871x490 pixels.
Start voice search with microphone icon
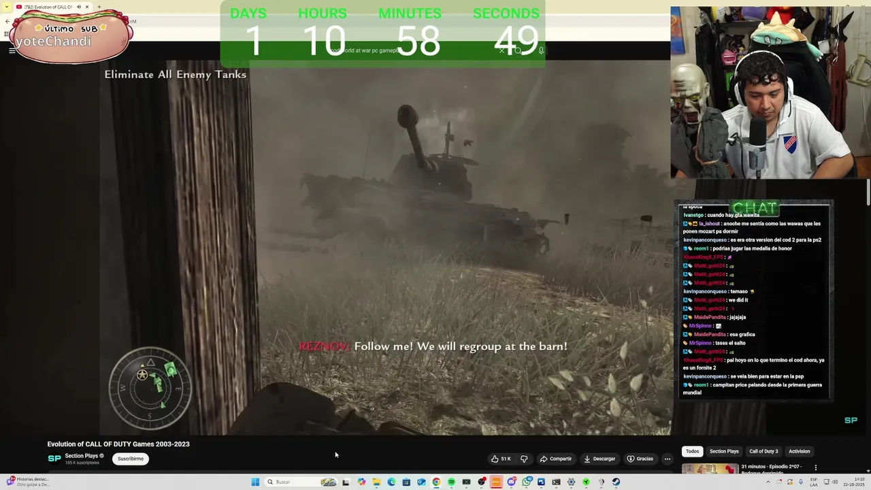pyautogui.click(x=541, y=50)
